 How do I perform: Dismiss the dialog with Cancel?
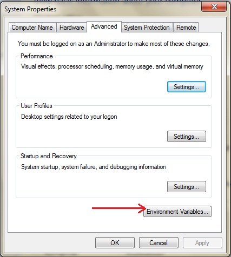[x=159, y=243]
